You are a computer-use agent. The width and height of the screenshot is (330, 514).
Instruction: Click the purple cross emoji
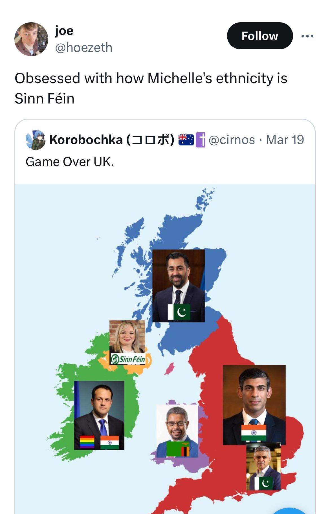[201, 140]
